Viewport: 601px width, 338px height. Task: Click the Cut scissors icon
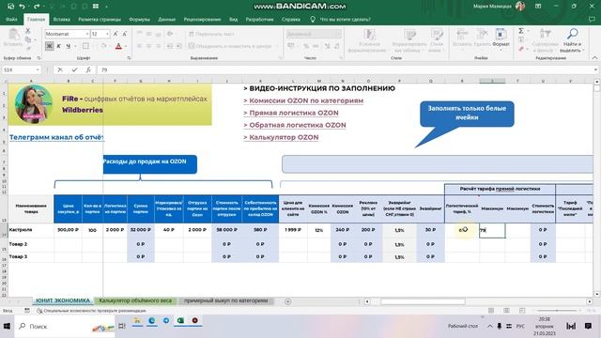click(27, 31)
